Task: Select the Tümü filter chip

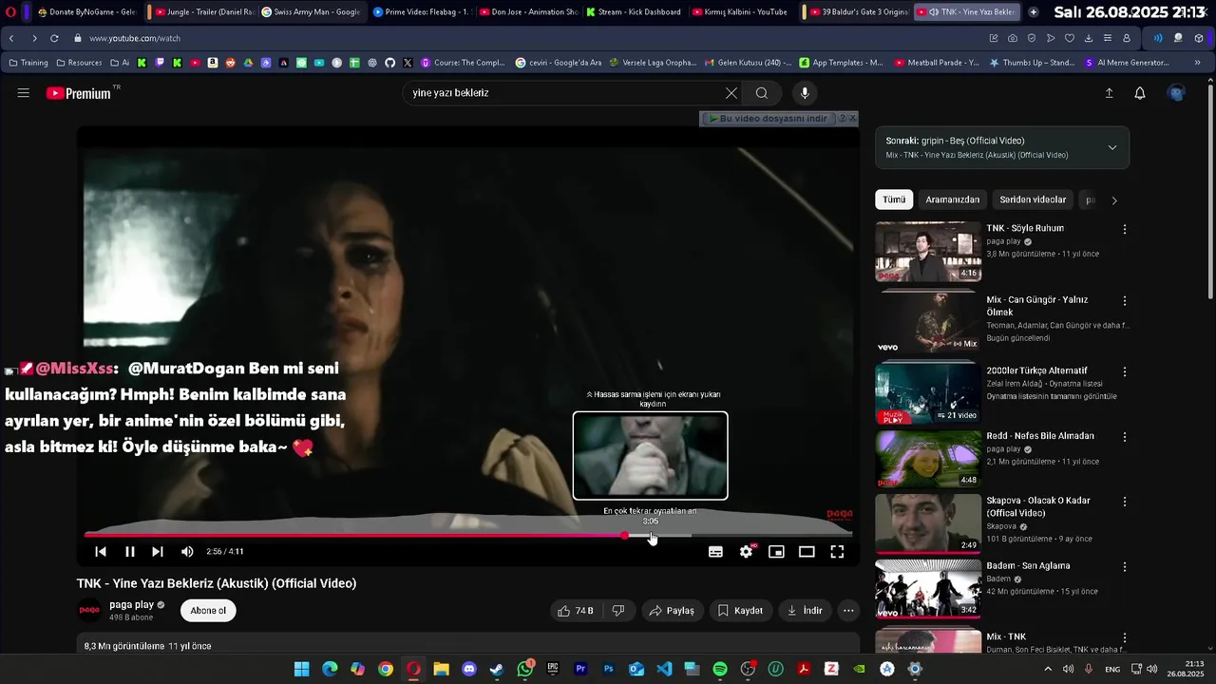Action: [894, 199]
